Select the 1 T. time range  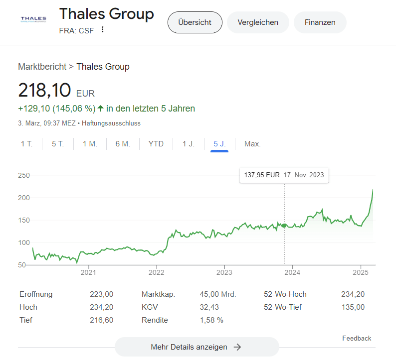27,144
